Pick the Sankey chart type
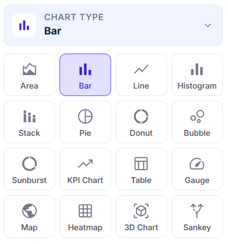Image resolution: width=228 pixels, height=244 pixels. (197, 216)
